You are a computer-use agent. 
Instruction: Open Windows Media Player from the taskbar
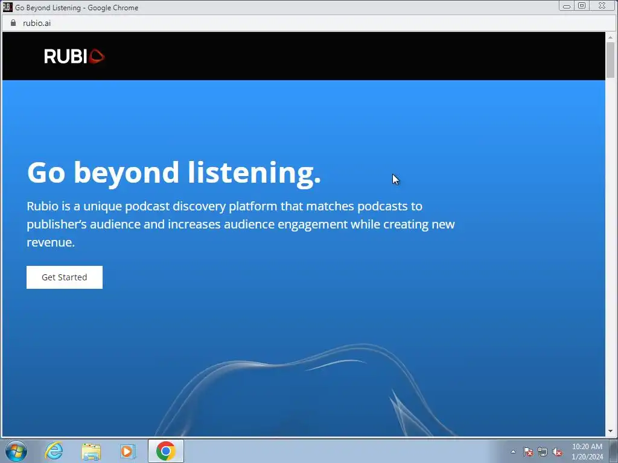click(128, 451)
